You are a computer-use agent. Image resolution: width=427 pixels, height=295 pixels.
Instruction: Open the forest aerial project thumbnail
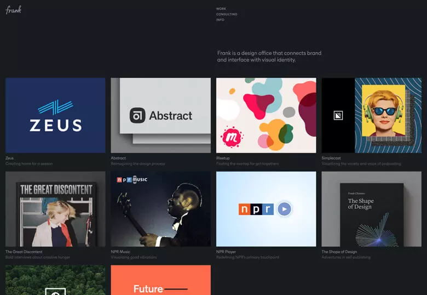tap(55, 280)
